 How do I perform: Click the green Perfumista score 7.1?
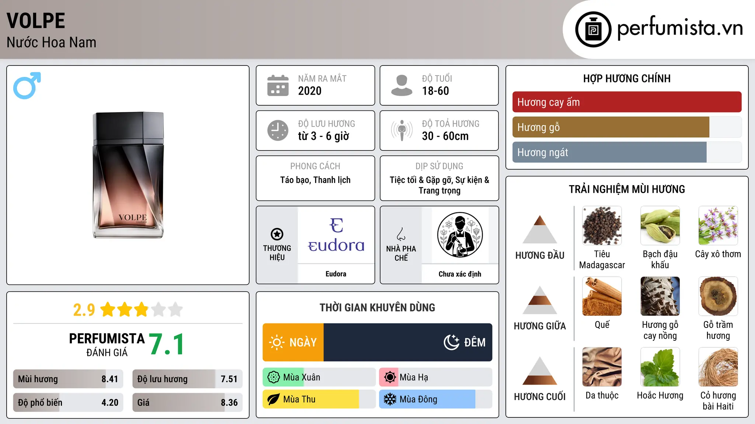167,344
